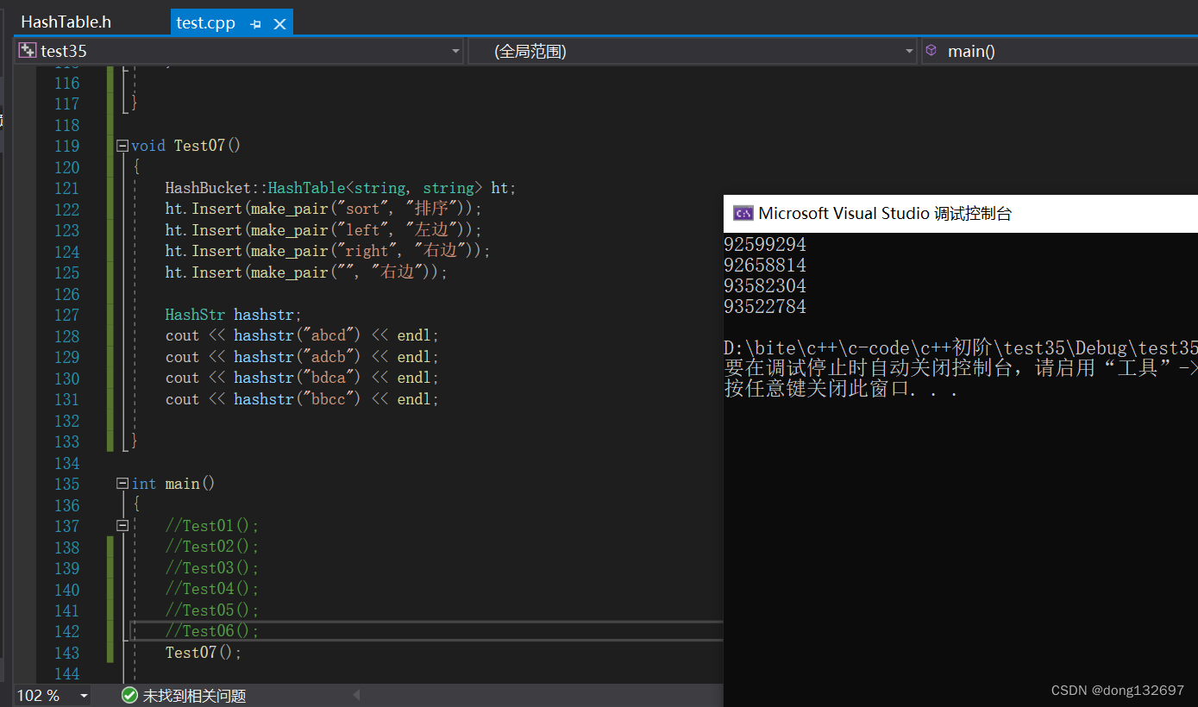Close the test.cpp tab
1198x707 pixels.
(x=279, y=24)
